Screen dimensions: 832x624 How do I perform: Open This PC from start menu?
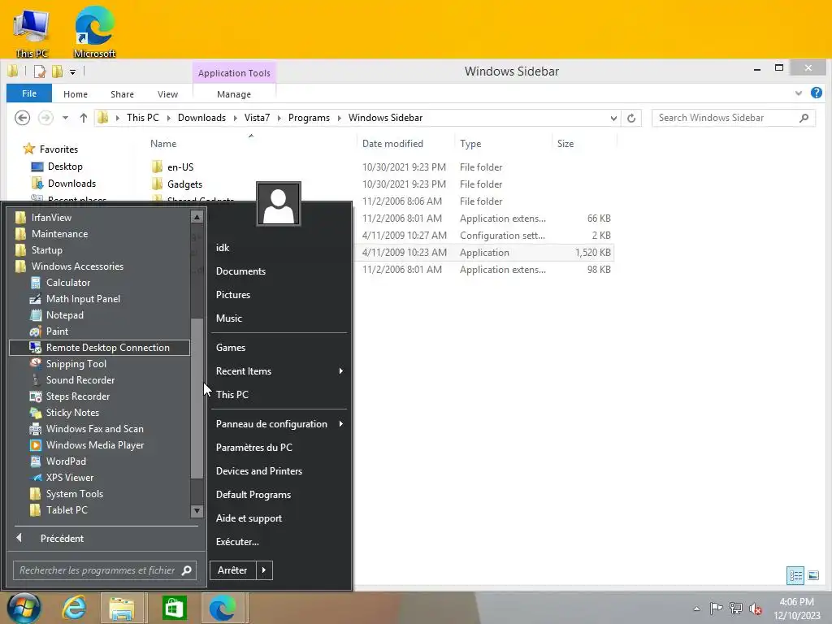click(x=232, y=395)
